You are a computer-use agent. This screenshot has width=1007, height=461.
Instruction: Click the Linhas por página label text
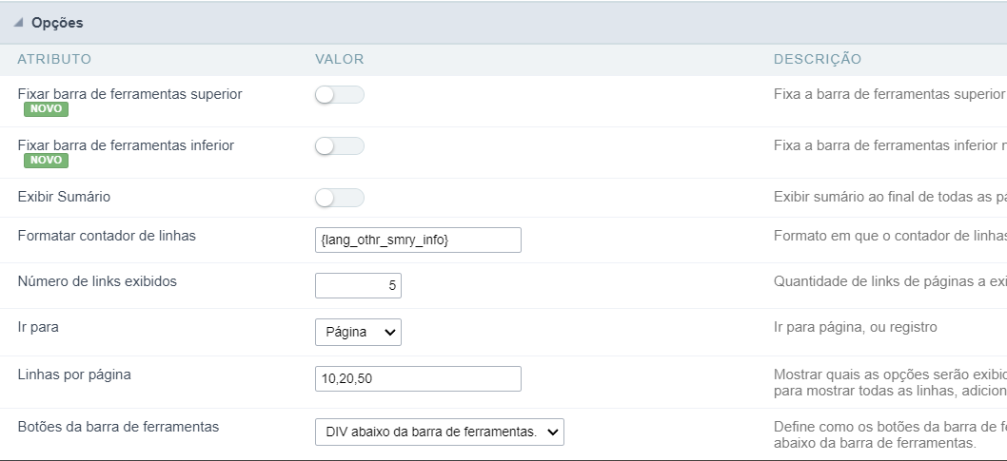click(74, 375)
